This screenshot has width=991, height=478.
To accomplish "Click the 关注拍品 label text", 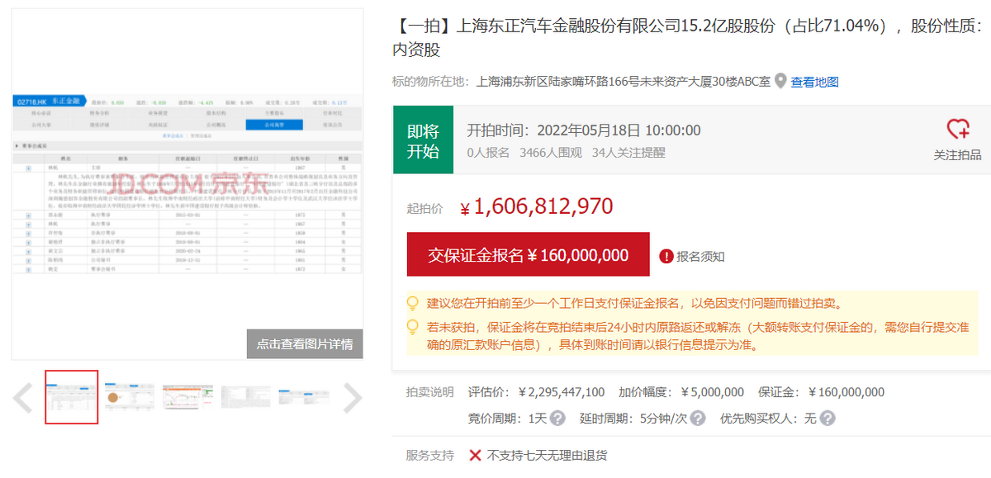I will [958, 154].
